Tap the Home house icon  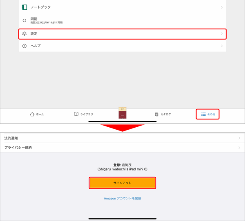pos(32,114)
